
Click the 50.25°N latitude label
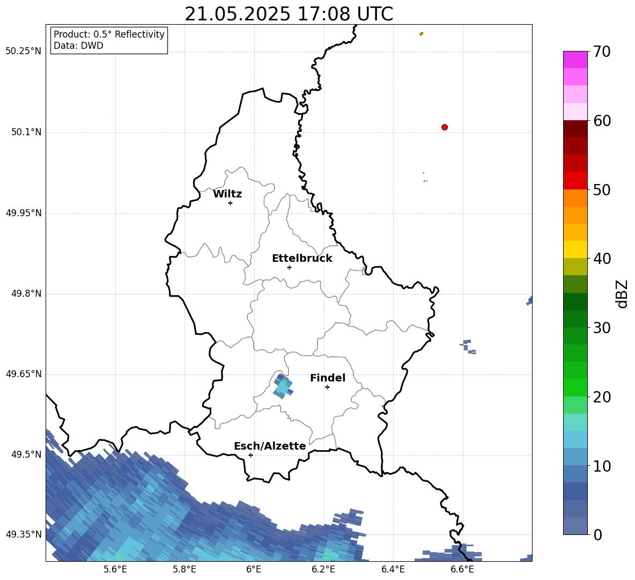click(23, 52)
